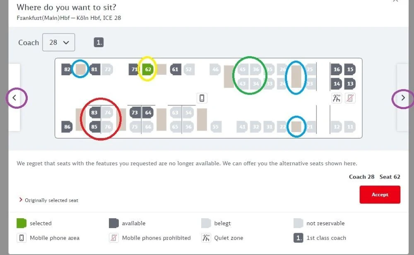Choose seat 73 at the table

click(135, 112)
